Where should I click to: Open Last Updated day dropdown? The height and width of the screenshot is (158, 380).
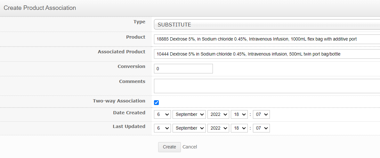[162, 128]
